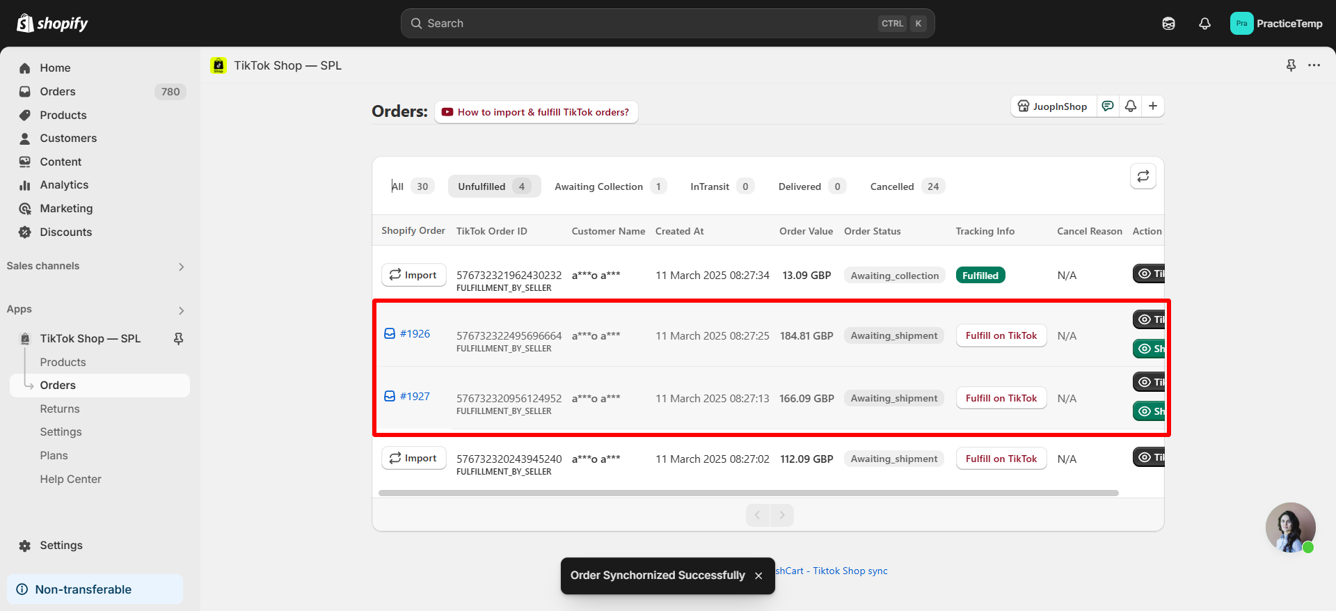The width and height of the screenshot is (1336, 611).
Task: Open the Discounts section
Action: [65, 232]
